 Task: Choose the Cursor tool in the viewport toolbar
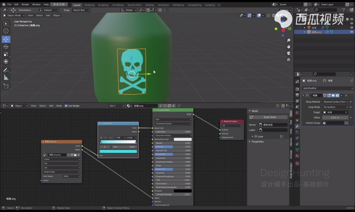(6, 31)
